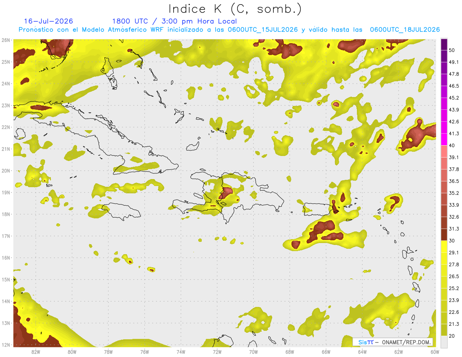The height and width of the screenshot is (357, 462).
Task: Click the longitude label '76W'
Action: [x=144, y=352]
